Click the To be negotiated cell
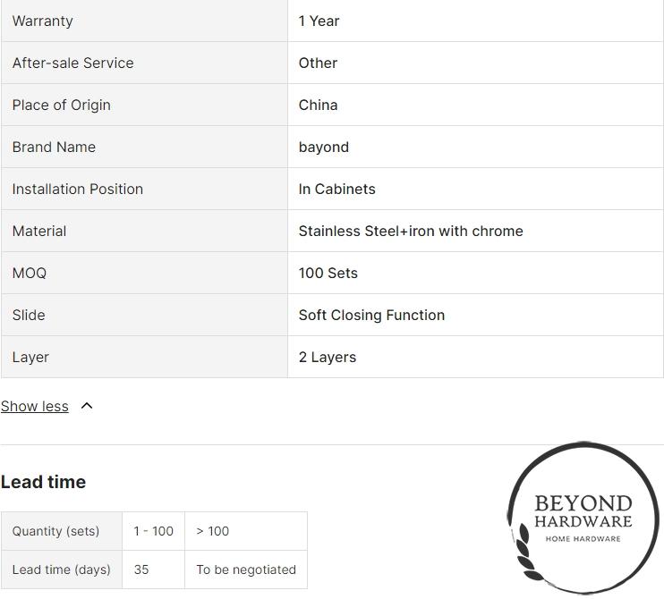The image size is (664, 599). pyautogui.click(x=246, y=569)
